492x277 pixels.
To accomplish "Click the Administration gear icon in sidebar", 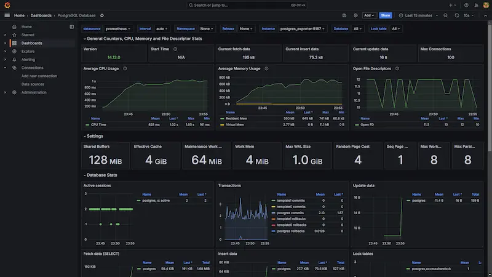I will pyautogui.click(x=14, y=92).
